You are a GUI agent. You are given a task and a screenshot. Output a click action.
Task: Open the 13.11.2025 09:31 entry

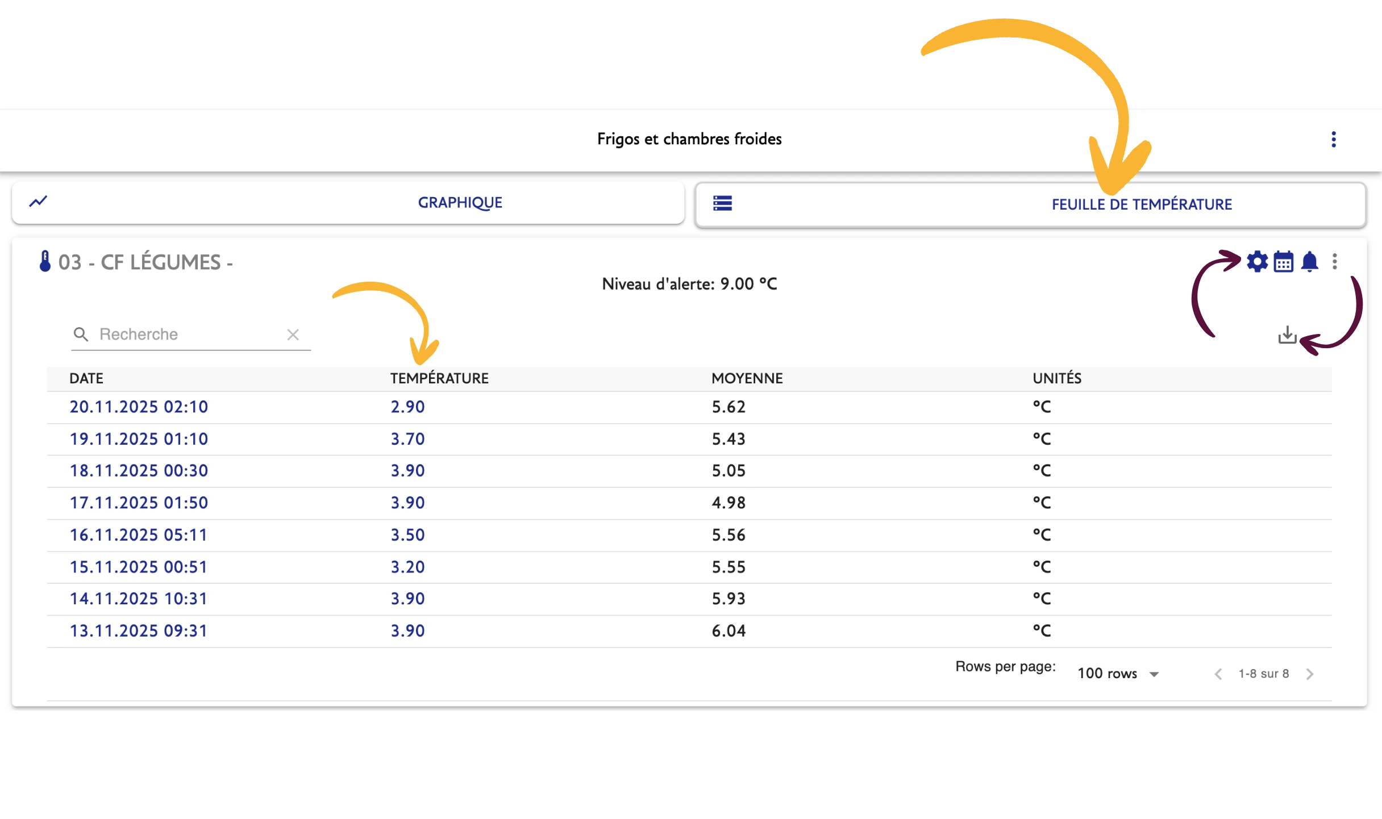pos(138,631)
